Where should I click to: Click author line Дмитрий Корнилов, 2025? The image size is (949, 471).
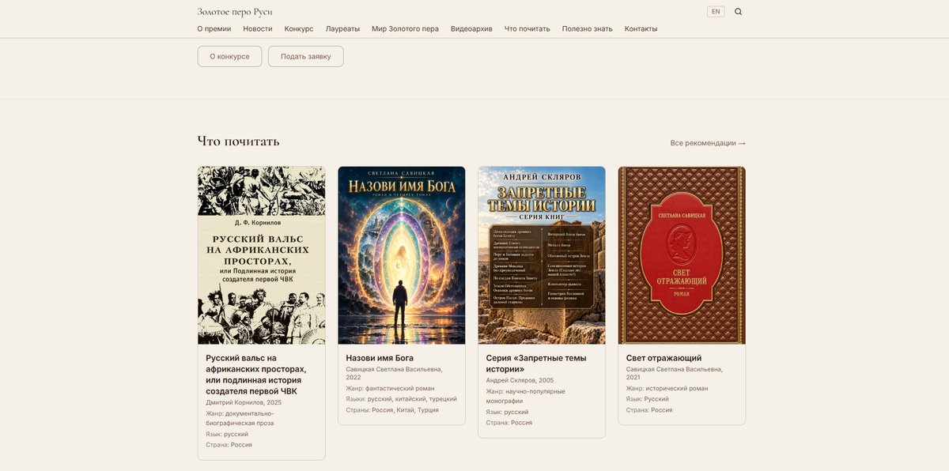244,402
